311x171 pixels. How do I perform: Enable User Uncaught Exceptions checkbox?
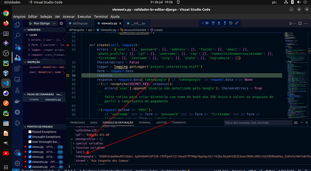(30, 142)
